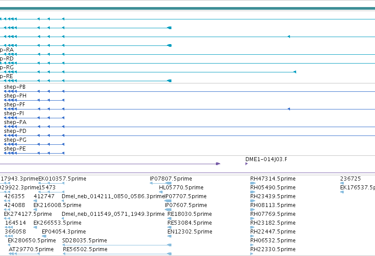This screenshot has width=375, height=256.
Task: Select EST EP04054.3prime
Action: click(64, 232)
